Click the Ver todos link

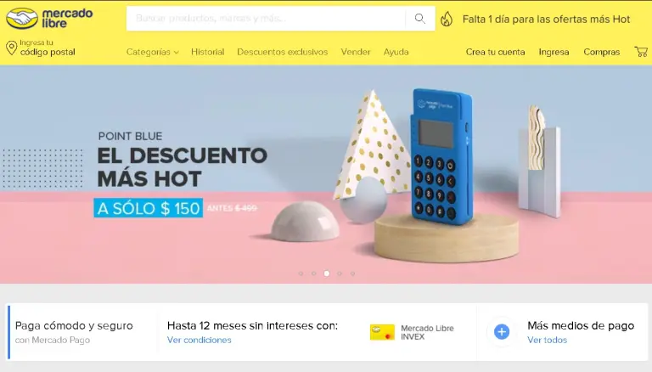[548, 340]
